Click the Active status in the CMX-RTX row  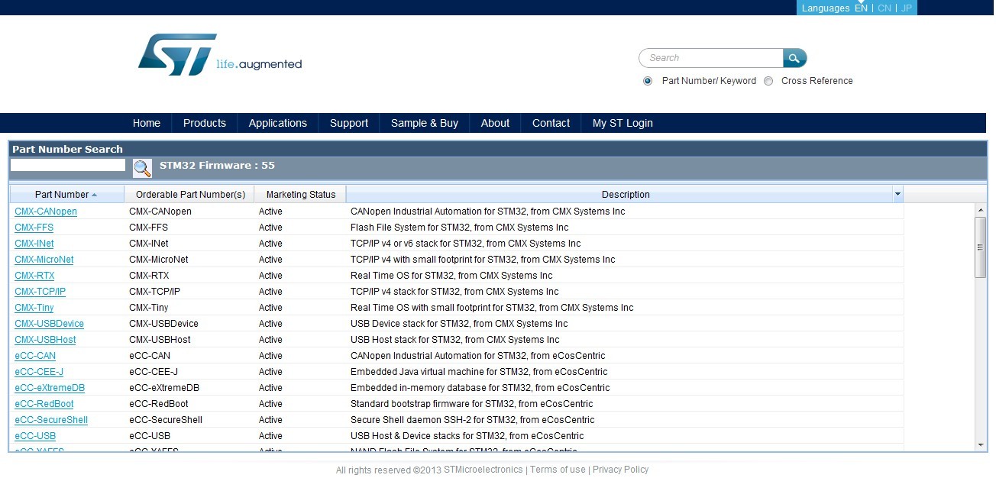coord(270,276)
